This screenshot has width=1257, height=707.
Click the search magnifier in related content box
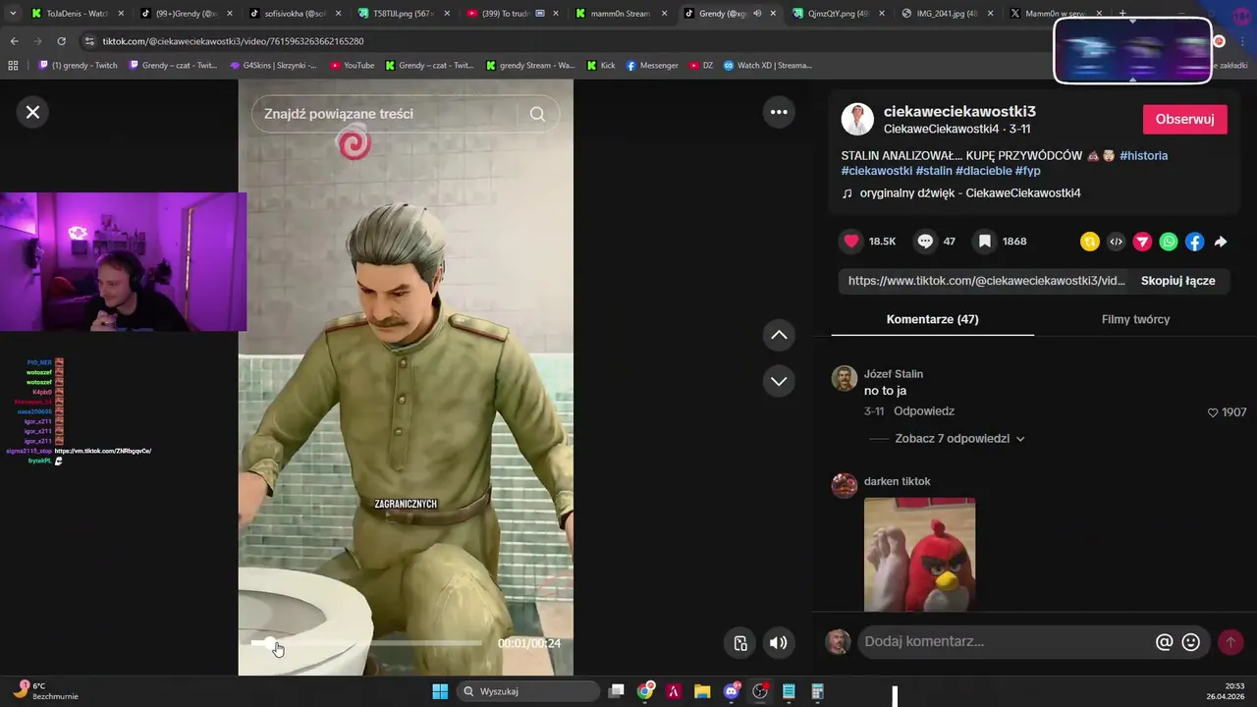point(537,114)
